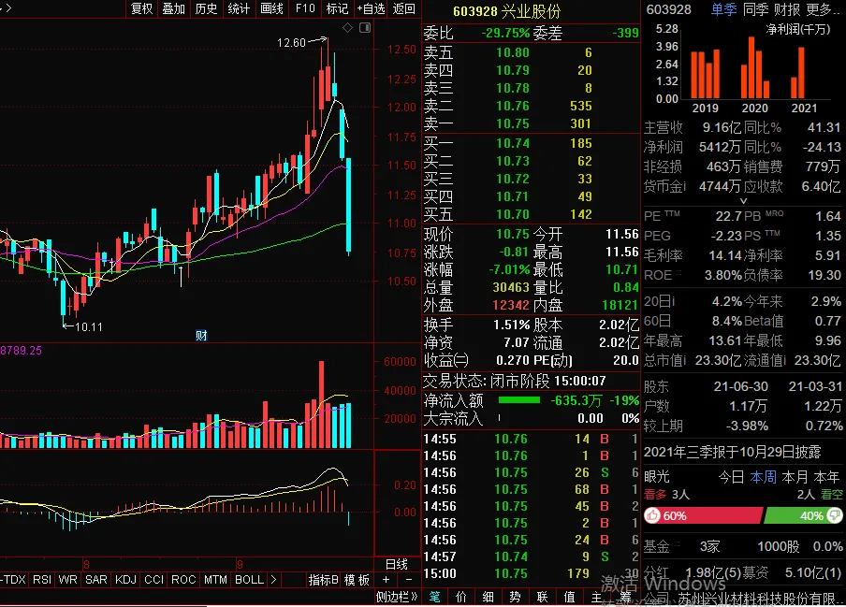This screenshot has width=846, height=607.
Task: Click the 卖一 ask price 10.75 row
Action: (x=531, y=123)
